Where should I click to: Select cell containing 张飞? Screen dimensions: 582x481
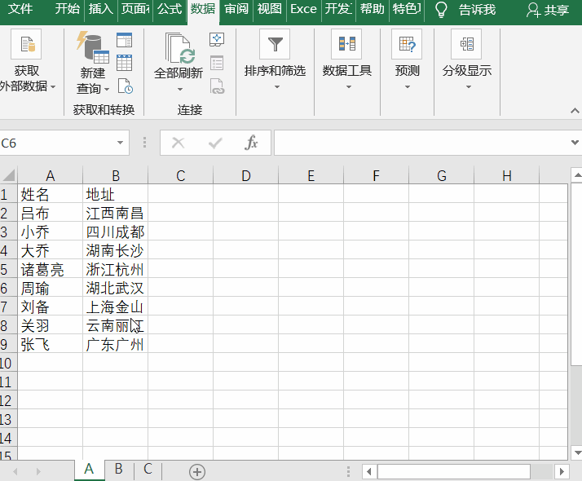pyautogui.click(x=50, y=344)
